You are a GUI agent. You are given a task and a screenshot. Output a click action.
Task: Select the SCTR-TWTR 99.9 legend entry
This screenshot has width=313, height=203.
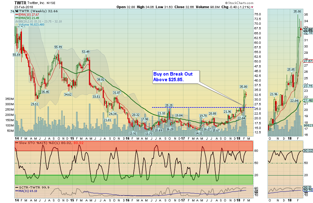pyautogui.click(x=33, y=187)
